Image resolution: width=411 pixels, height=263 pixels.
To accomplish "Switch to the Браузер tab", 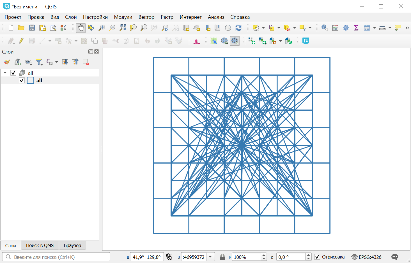I will click(72, 245).
